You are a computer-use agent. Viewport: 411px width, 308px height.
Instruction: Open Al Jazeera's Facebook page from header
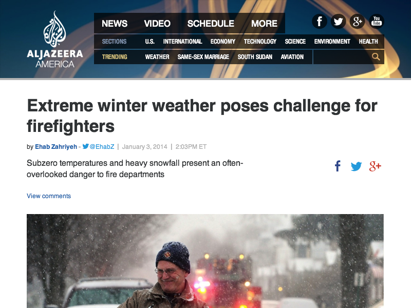pyautogui.click(x=319, y=22)
